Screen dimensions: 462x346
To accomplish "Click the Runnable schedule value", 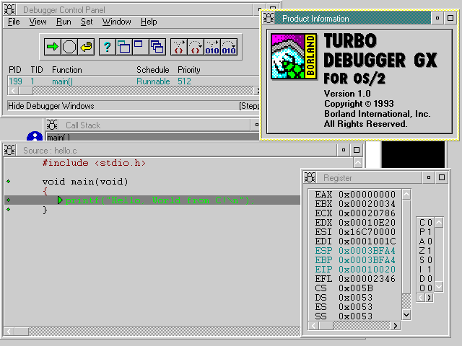I will (153, 81).
